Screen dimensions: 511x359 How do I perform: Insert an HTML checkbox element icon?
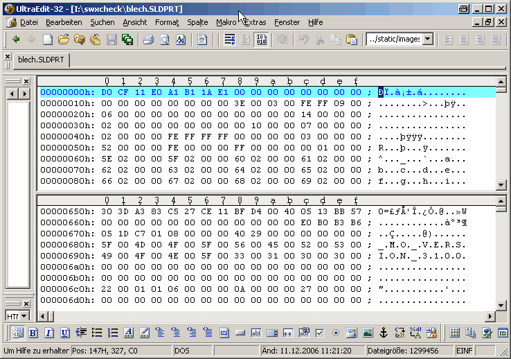point(320,333)
